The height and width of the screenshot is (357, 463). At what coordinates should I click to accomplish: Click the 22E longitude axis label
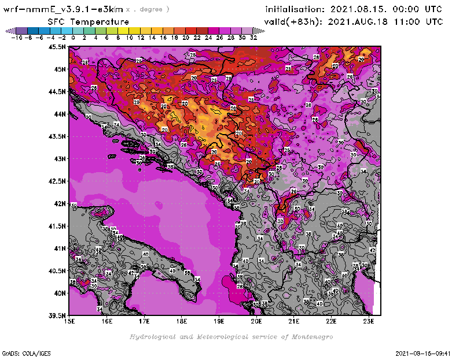[331, 321]
